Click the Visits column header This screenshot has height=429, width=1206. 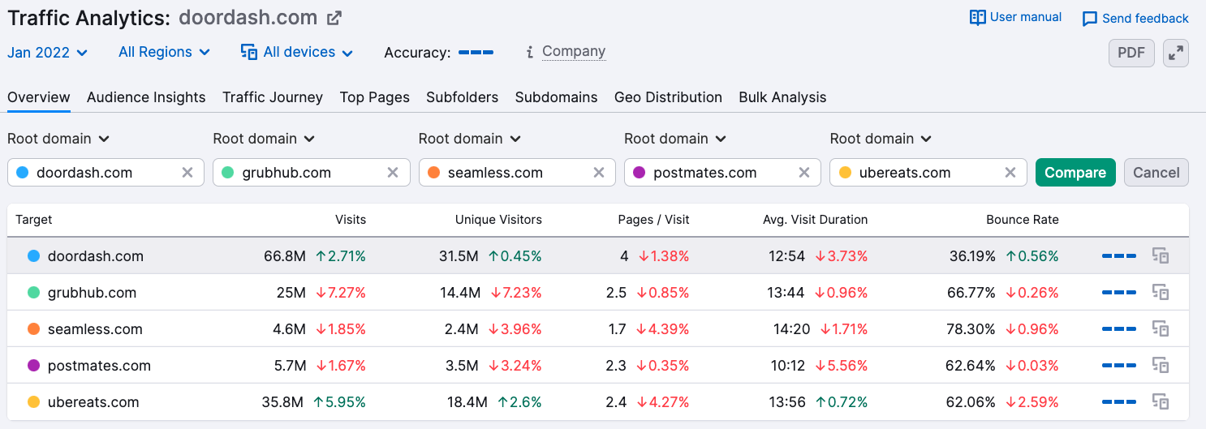click(351, 220)
